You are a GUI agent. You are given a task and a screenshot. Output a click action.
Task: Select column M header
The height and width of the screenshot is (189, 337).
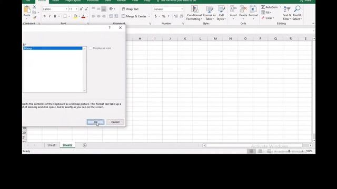215,38
